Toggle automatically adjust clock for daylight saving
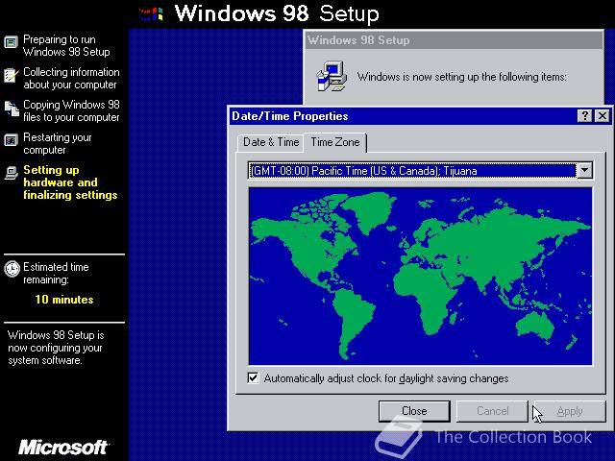Screen dimensions: 615x461 click(253, 377)
